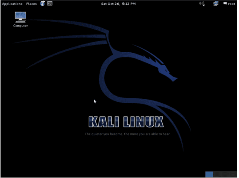Click the empty panel space after Terminal icon
Viewport: 239px width, 178px height.
[76, 4]
